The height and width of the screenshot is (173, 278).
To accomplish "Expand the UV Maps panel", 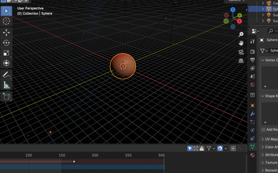I will click(x=263, y=139).
